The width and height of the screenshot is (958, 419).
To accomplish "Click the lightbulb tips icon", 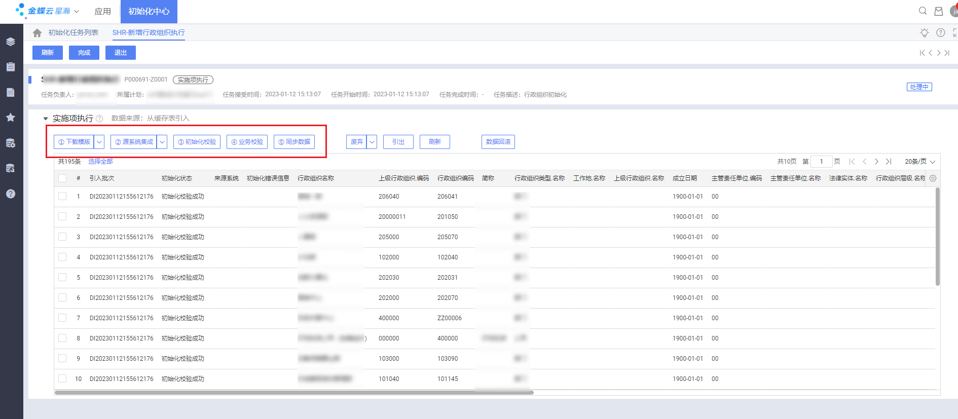I will tap(925, 33).
